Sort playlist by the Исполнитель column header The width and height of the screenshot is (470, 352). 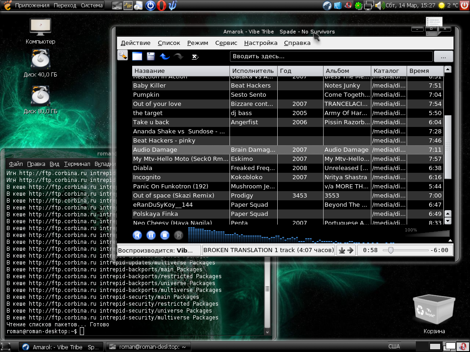pos(253,71)
